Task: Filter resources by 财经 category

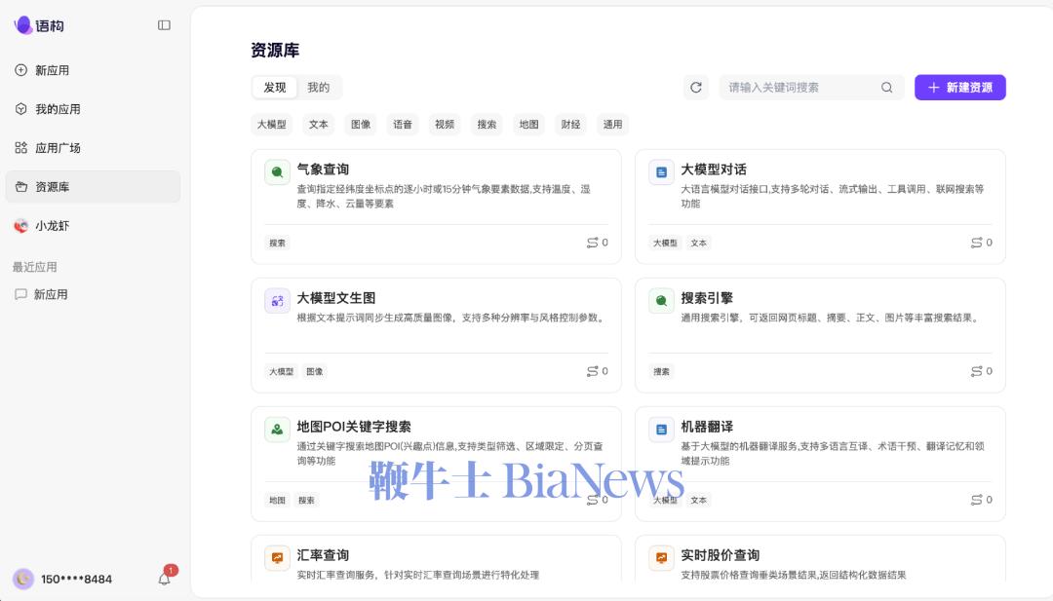Action: (570, 124)
